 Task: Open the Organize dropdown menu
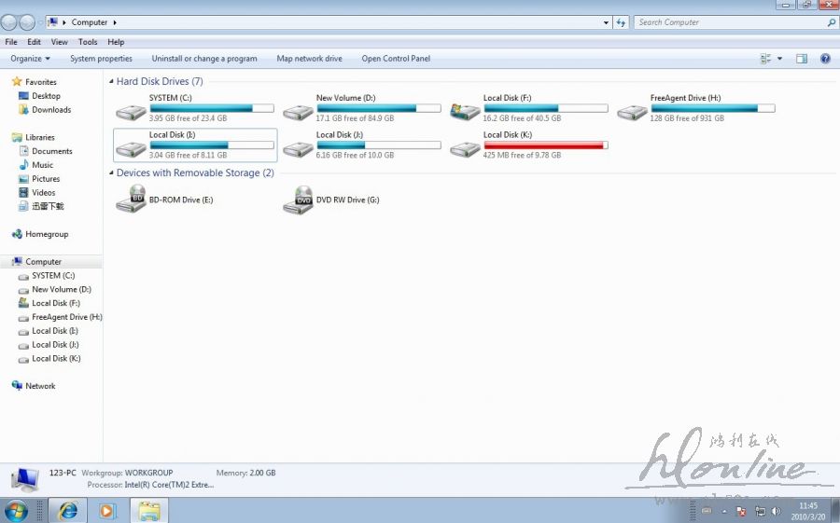(30, 59)
